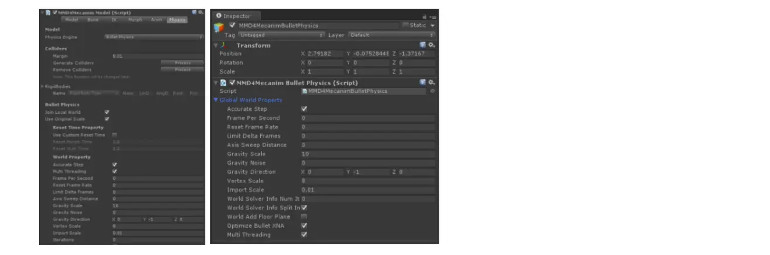Click the Bullet Physics script C# icon
Image resolution: width=770 pixels, height=255 pixels.
pos(223,83)
